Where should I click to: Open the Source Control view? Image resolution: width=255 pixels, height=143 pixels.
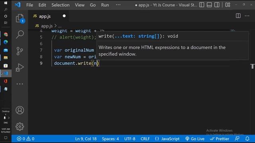pyautogui.click(x=20, y=51)
